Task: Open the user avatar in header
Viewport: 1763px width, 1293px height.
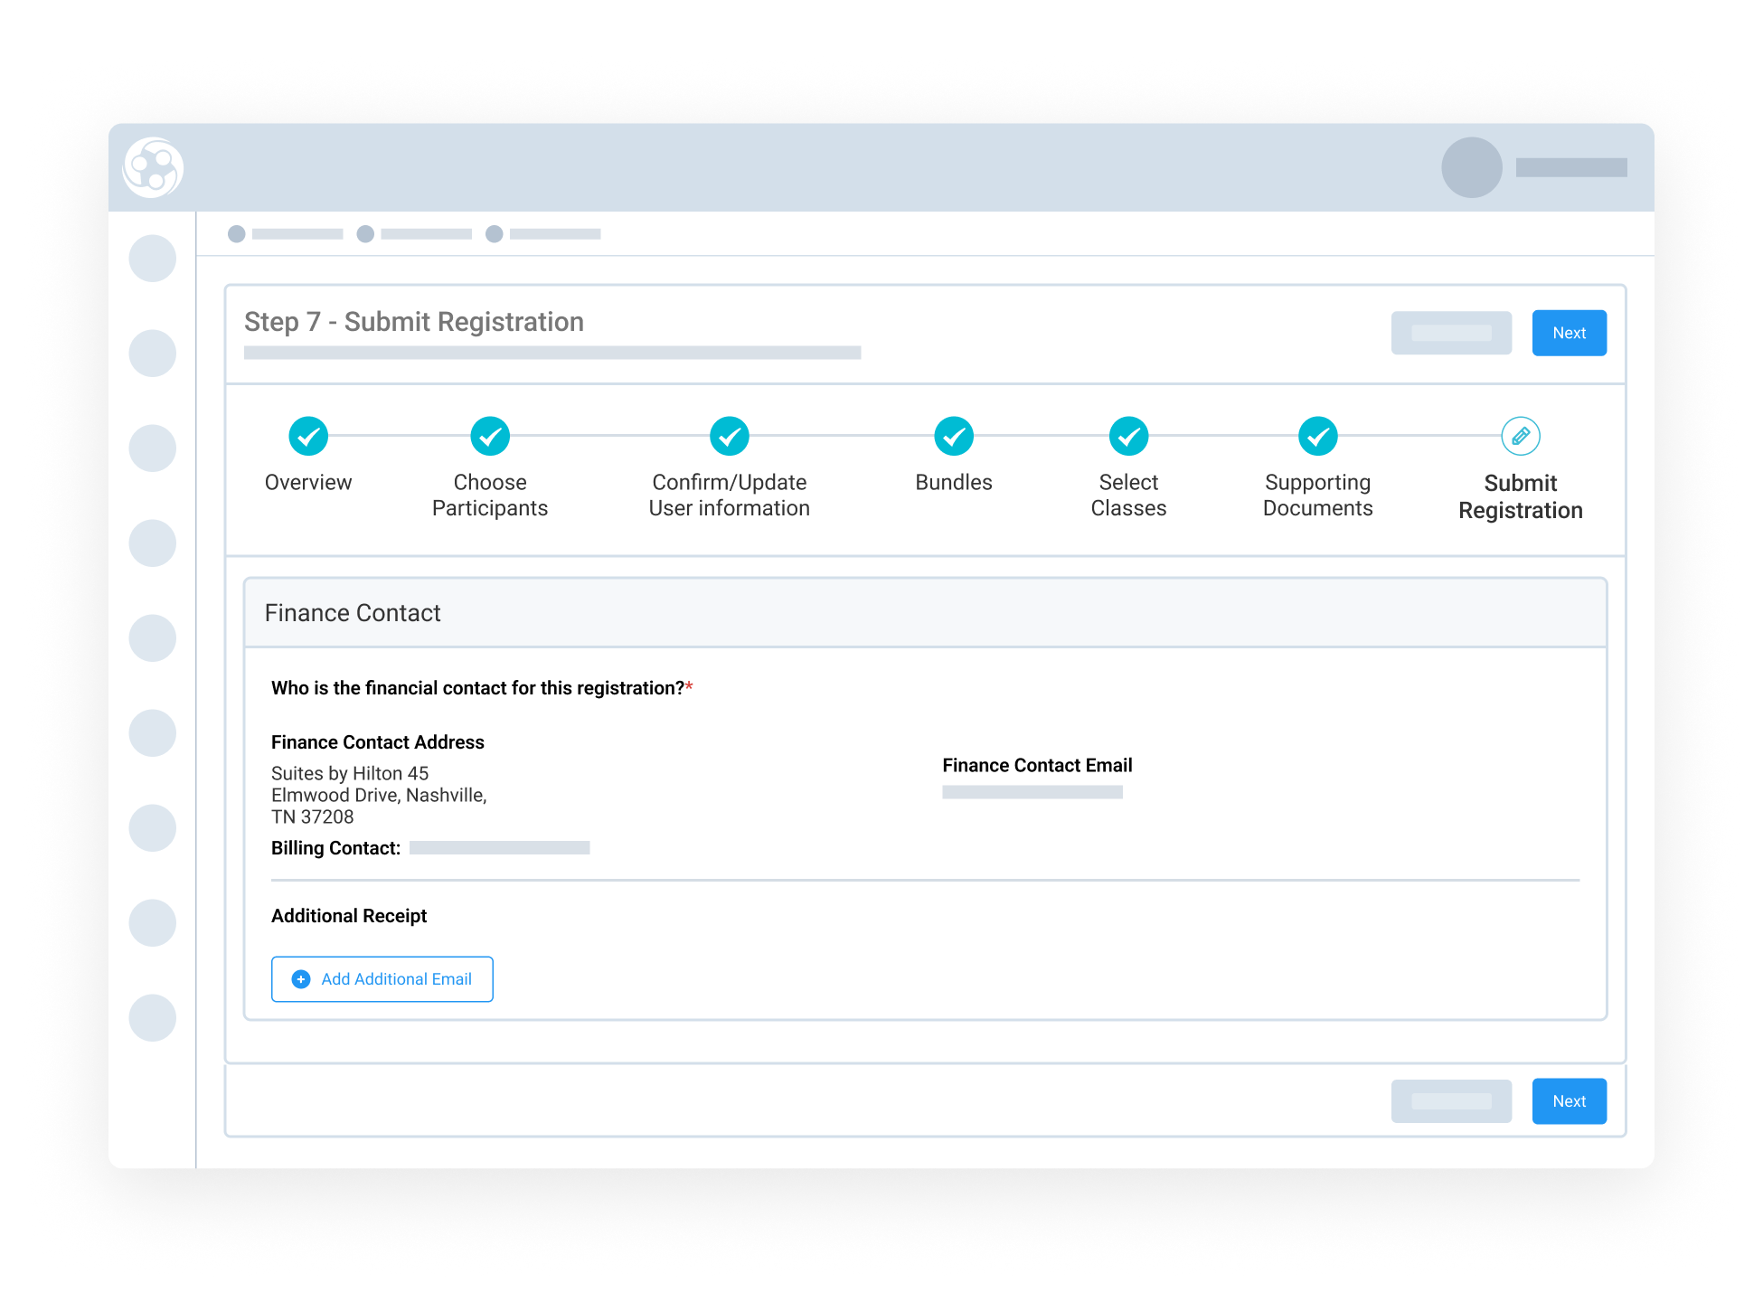Action: click(1472, 167)
